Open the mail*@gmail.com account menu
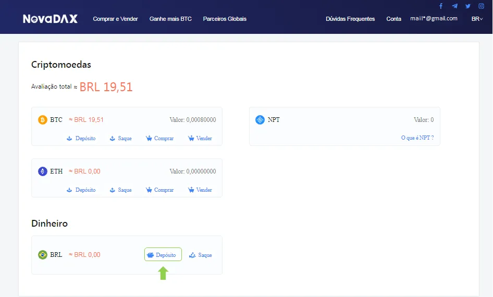 point(434,19)
